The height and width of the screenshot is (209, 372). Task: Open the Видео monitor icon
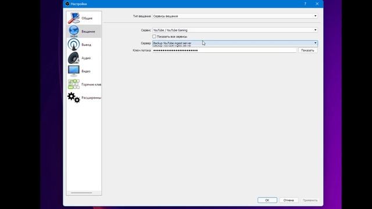pyautogui.click(x=74, y=71)
